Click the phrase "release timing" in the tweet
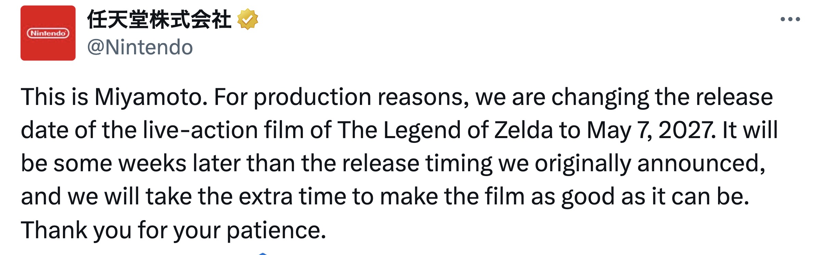Screen dimensions: 819x255 click(x=417, y=163)
